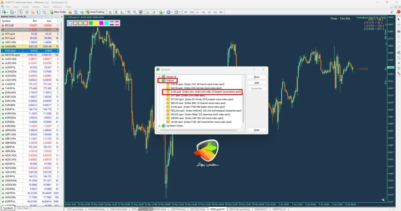Viewport: 401px width, 211px height.
Task: Select the H4 timeframe button
Action: 204,12
